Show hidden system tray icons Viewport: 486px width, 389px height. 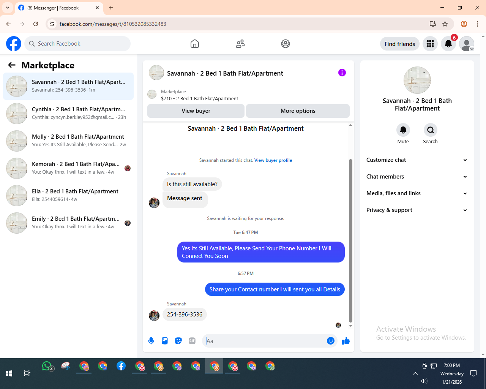[415, 373]
